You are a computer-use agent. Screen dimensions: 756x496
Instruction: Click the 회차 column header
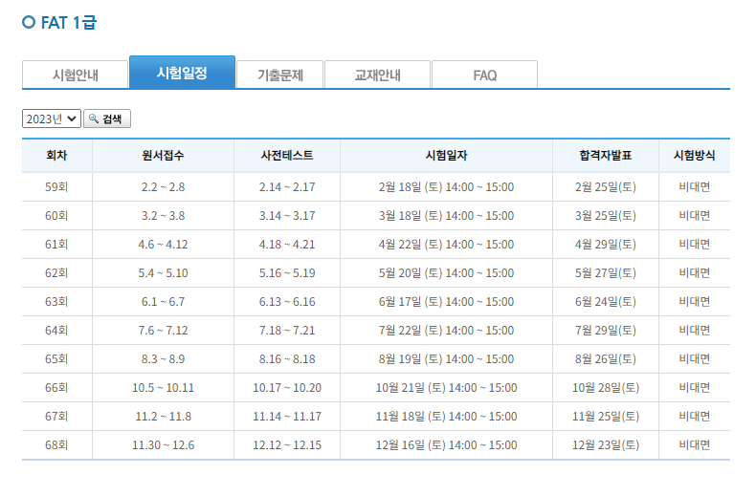coord(56,155)
